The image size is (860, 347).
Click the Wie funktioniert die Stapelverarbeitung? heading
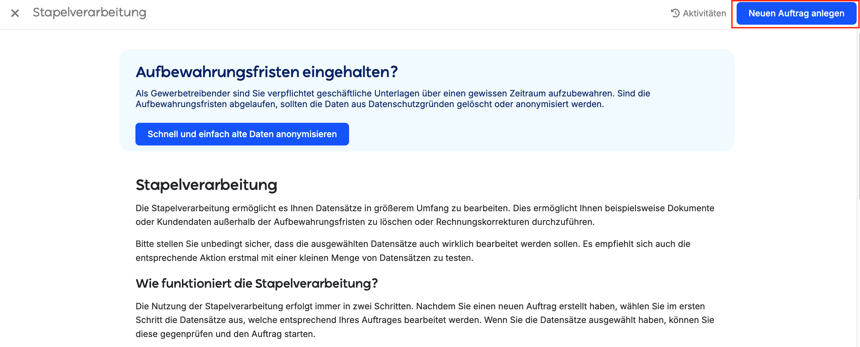coord(256,284)
